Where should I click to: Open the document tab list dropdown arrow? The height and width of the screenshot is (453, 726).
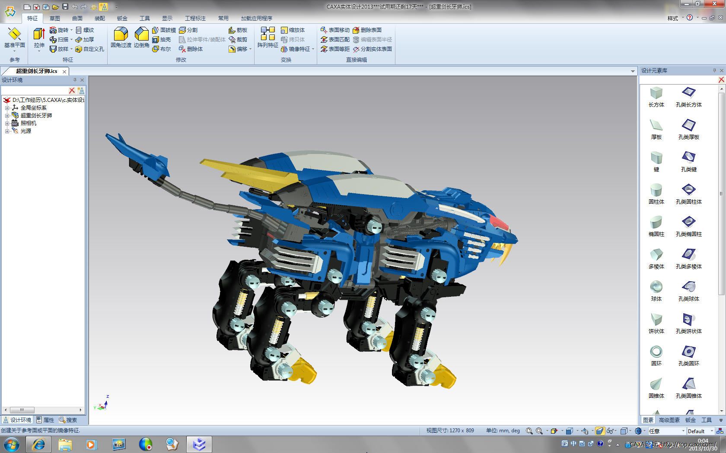(633, 71)
